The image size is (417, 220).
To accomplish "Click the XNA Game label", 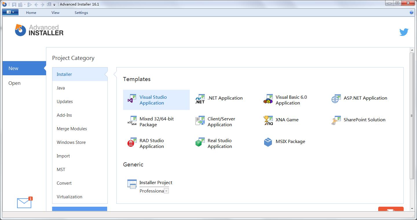I will coord(287,120).
